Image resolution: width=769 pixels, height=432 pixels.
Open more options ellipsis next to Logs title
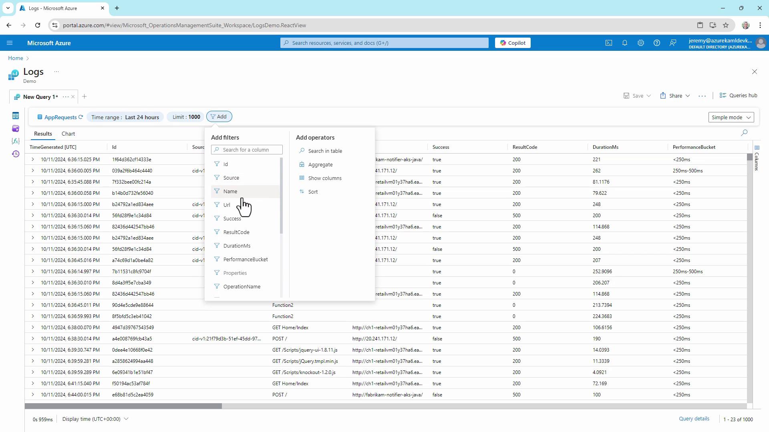(56, 72)
